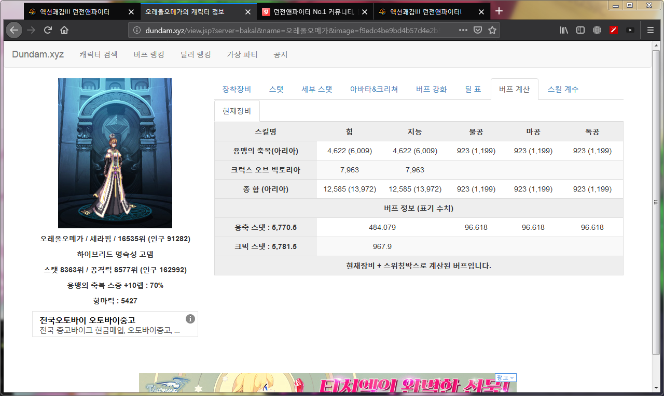Click the 크빅 스탯 : 5,781.5 cell

click(266, 246)
